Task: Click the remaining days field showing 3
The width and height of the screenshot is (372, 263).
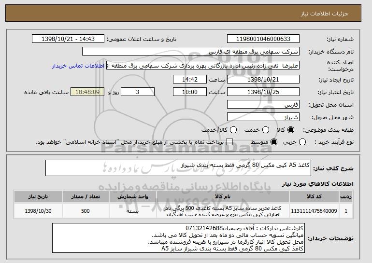Action: click(x=138, y=92)
